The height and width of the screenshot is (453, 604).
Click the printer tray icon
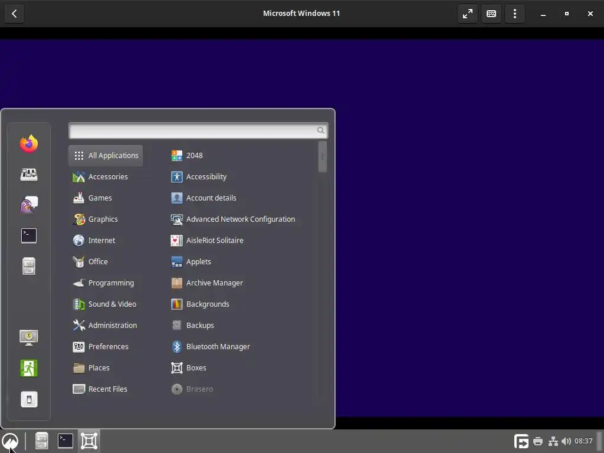[538, 441]
